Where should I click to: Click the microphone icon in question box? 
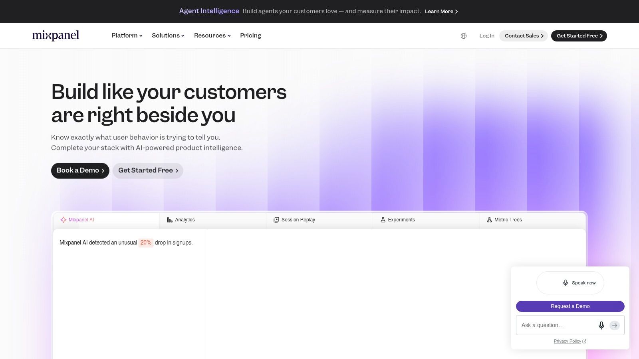click(601, 325)
